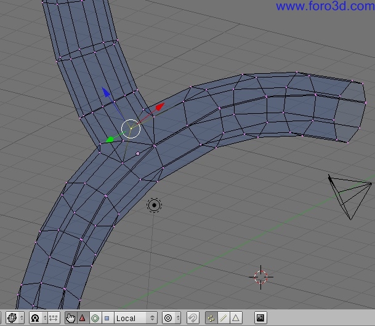This screenshot has height=326, width=375.
Task: Enable the translate manipulator red triangle
Action: 83,318
